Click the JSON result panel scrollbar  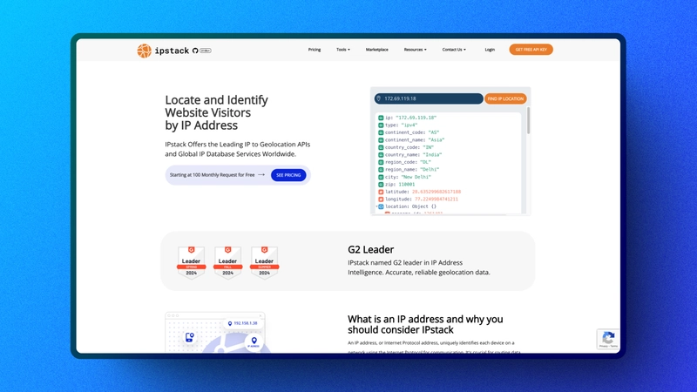point(528,121)
